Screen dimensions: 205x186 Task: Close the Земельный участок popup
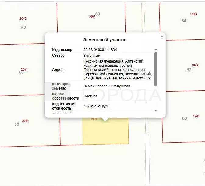click(x=162, y=36)
